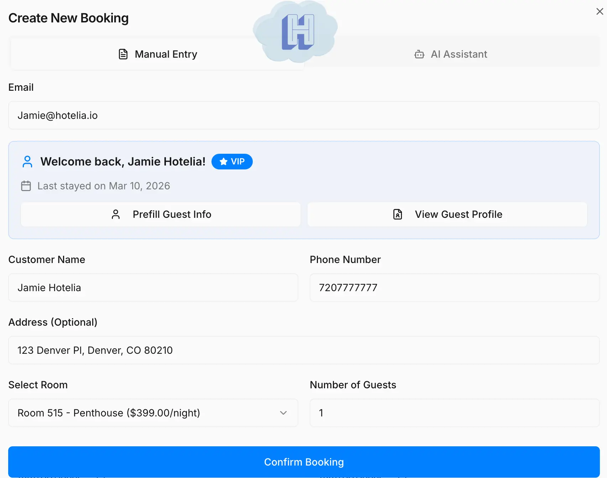Expand the room options chevron

(283, 413)
